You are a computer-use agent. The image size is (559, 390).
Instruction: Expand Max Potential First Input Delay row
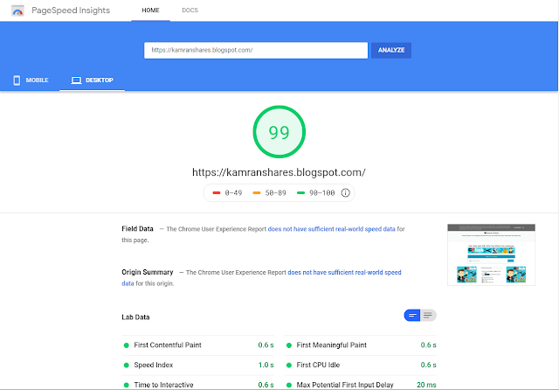click(x=361, y=384)
